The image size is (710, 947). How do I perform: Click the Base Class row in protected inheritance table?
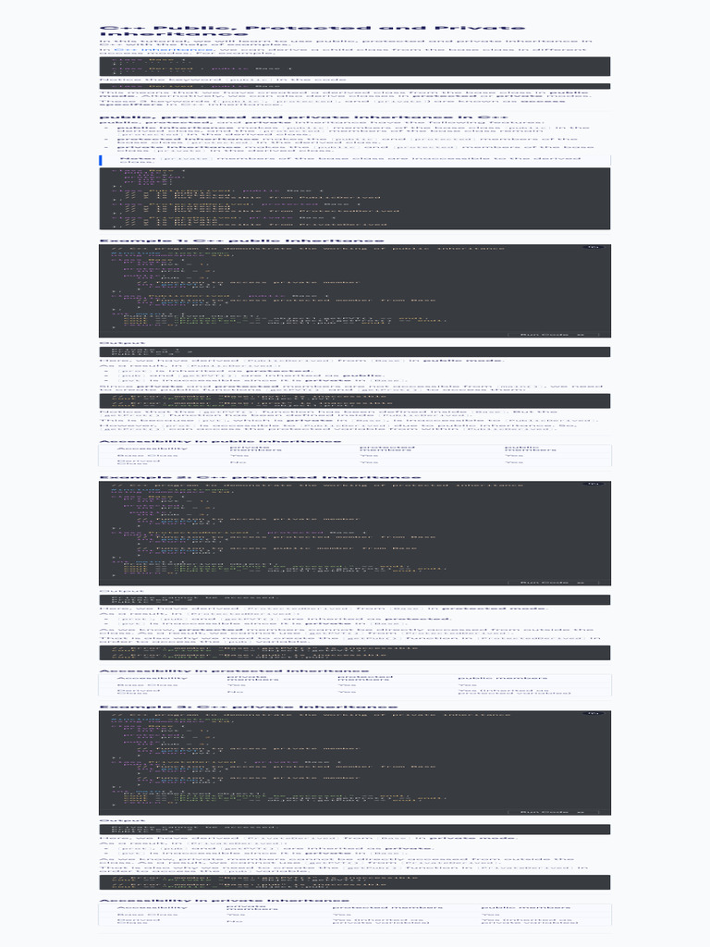pos(355,685)
